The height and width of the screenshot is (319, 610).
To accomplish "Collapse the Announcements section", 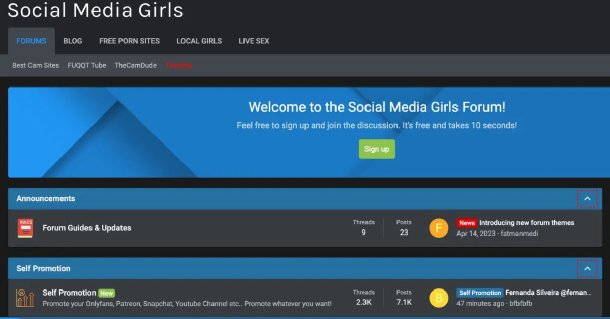I will [x=587, y=199].
